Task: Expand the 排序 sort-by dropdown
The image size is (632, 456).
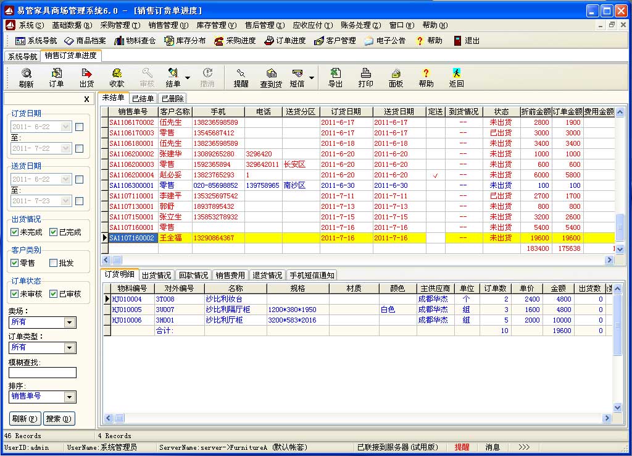Action: 70,397
